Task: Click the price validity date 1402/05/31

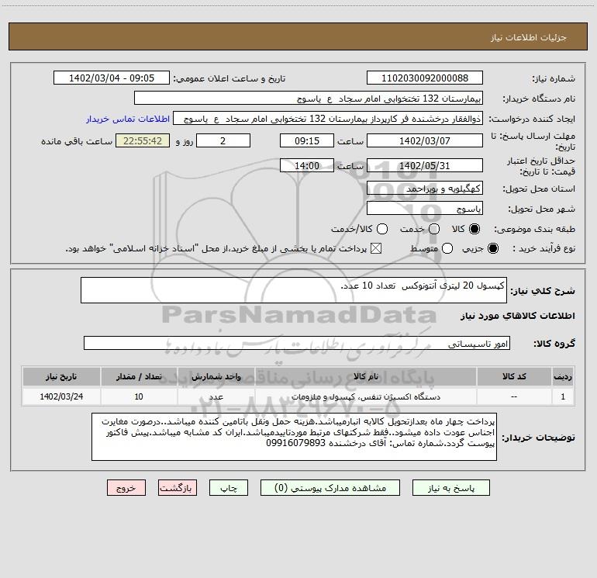Action: 425,166
